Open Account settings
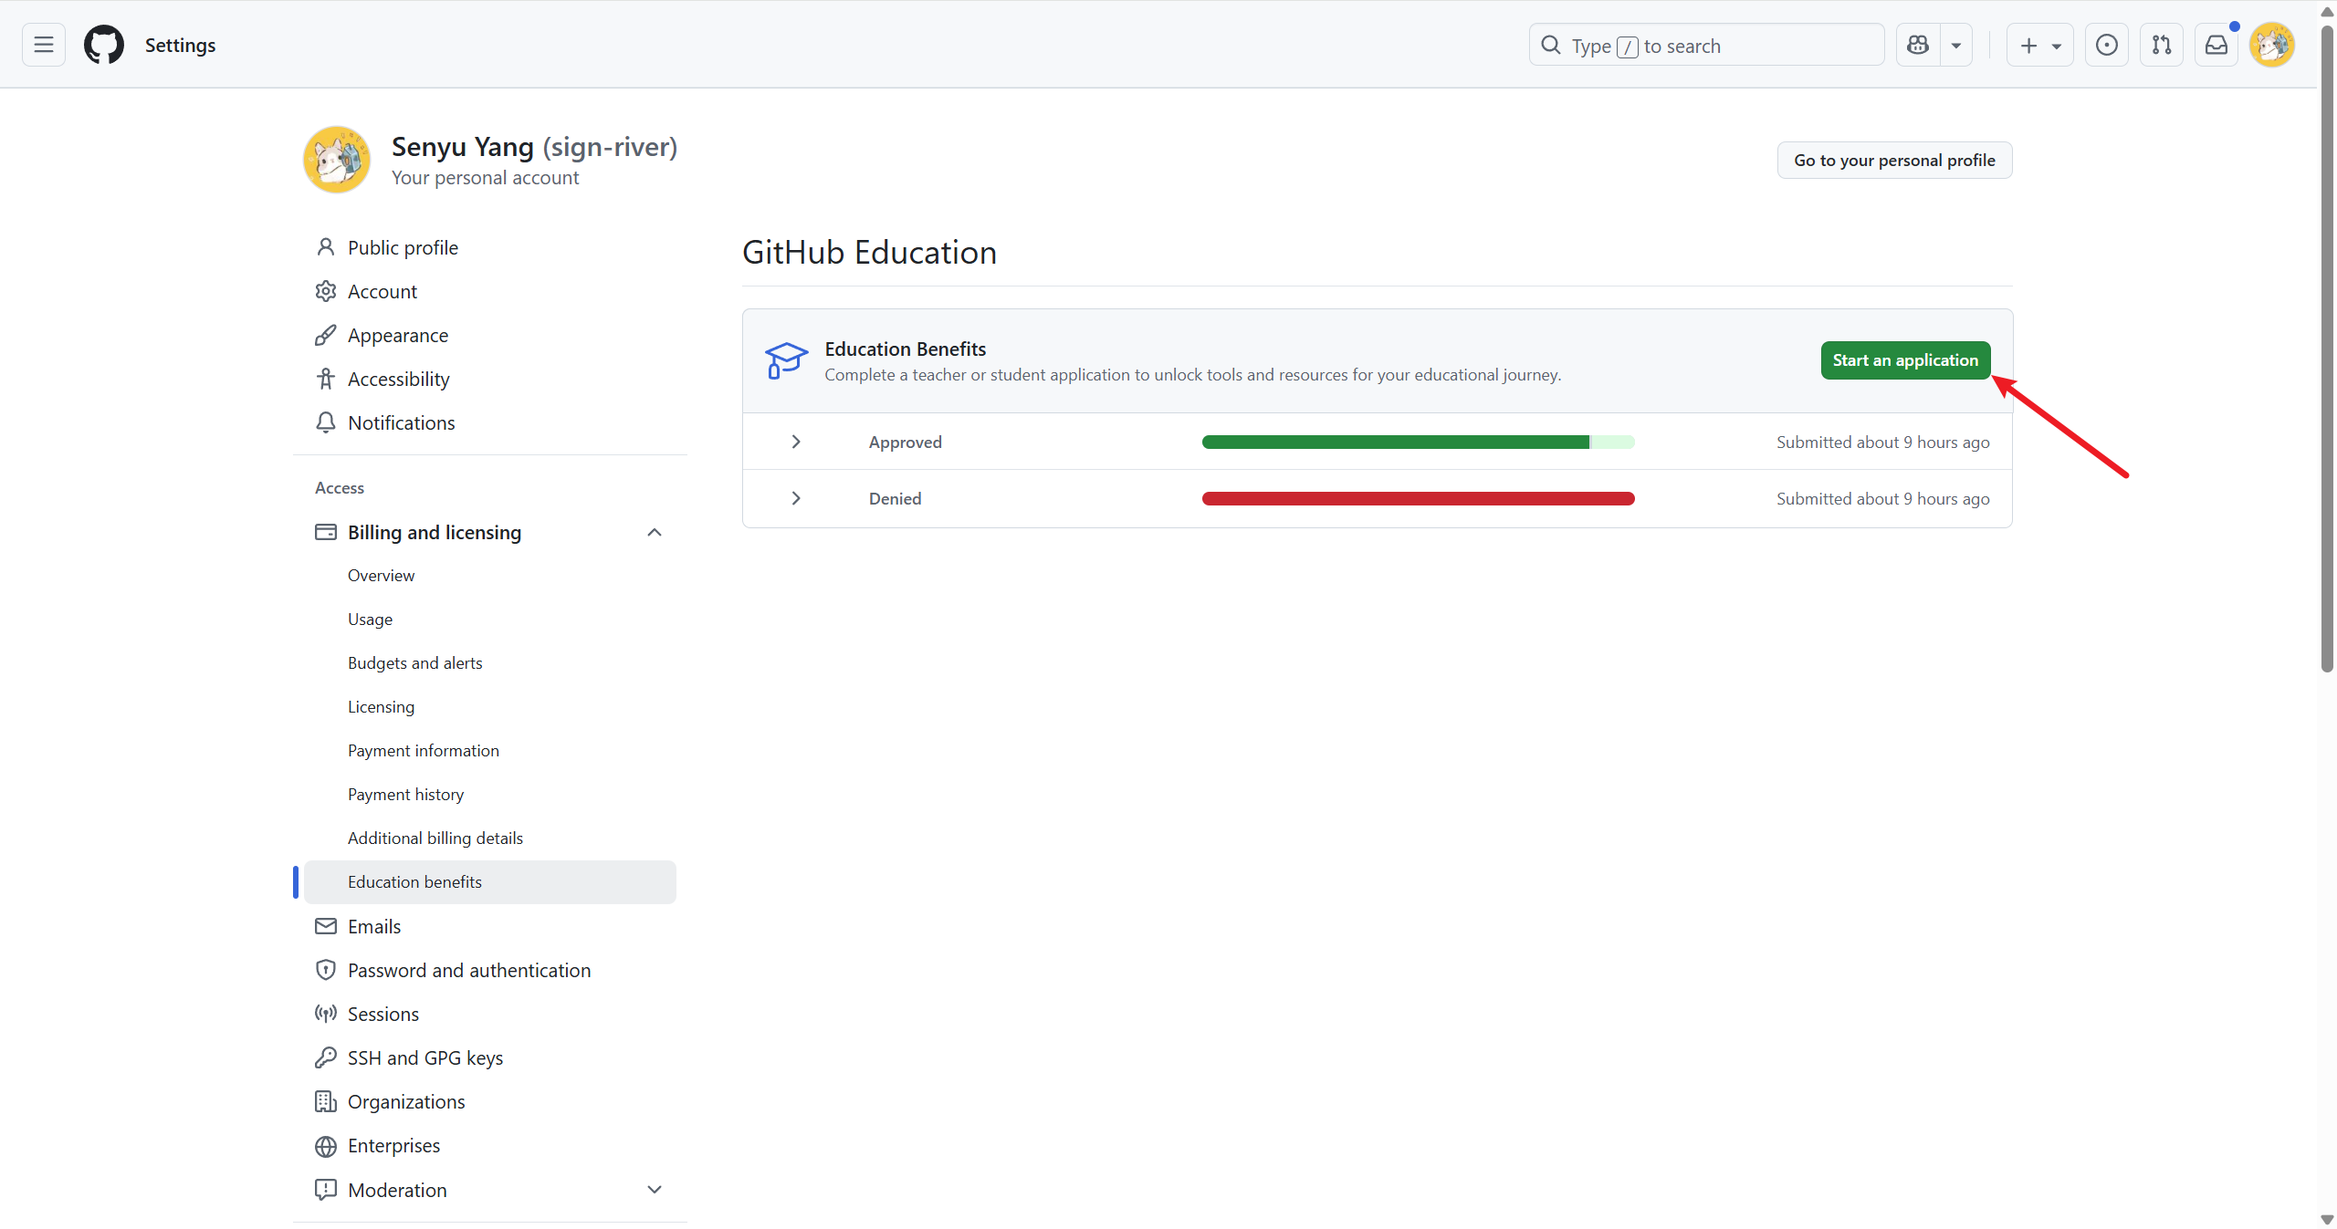This screenshot has width=2337, height=1229. (x=383, y=291)
